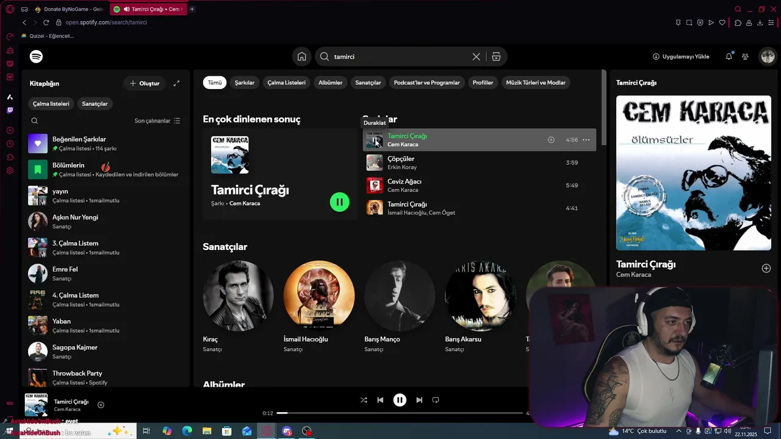The height and width of the screenshot is (439, 781).
Task: Select the Ceviz Ağacı song row
Action: tap(480, 185)
